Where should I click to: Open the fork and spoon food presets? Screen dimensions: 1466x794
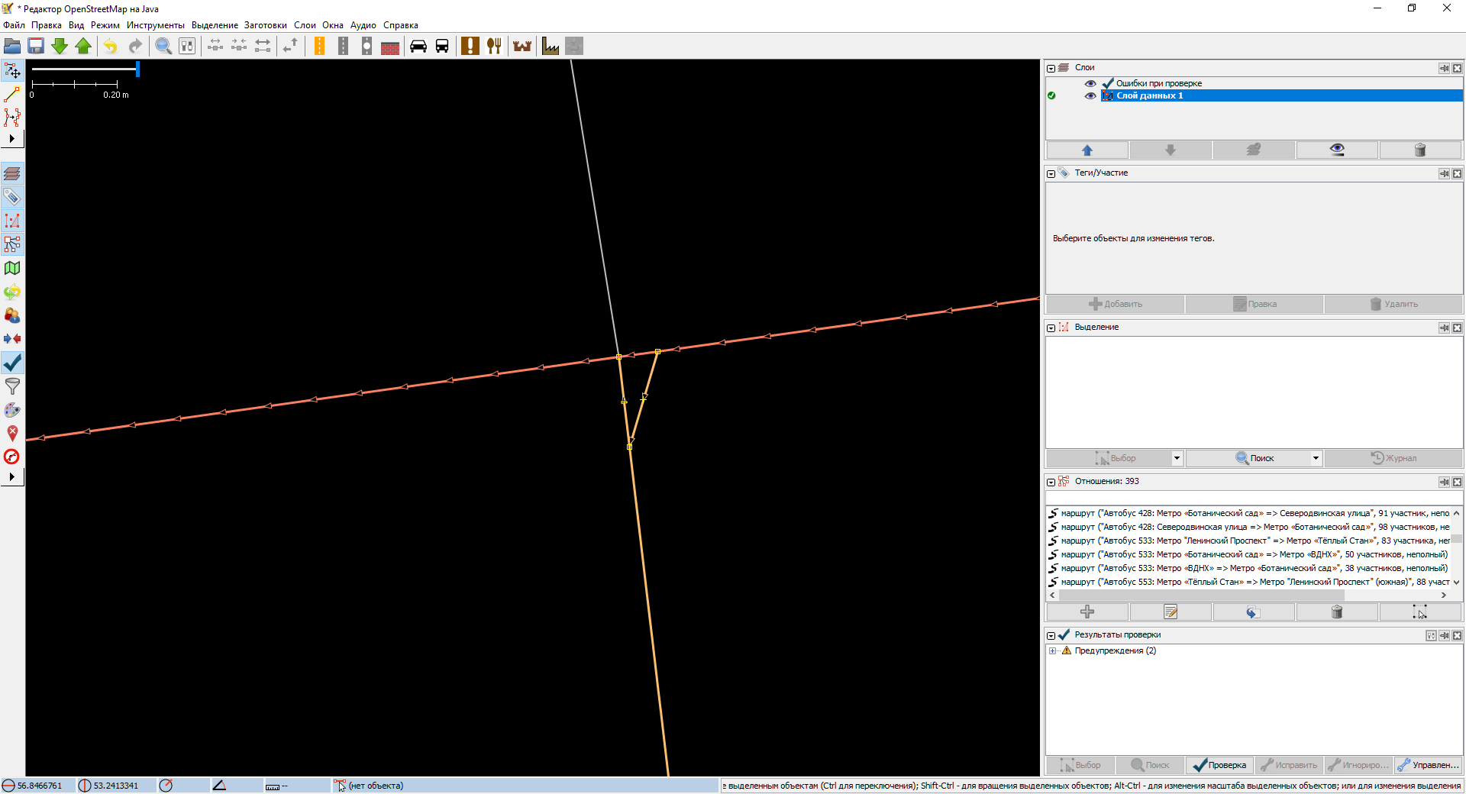(494, 46)
